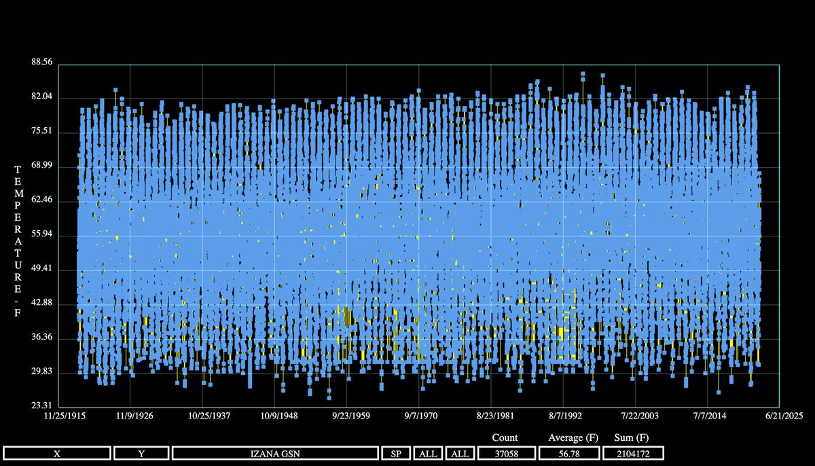This screenshot has width=815, height=466.
Task: Click the Count column header
Action: tap(505, 437)
